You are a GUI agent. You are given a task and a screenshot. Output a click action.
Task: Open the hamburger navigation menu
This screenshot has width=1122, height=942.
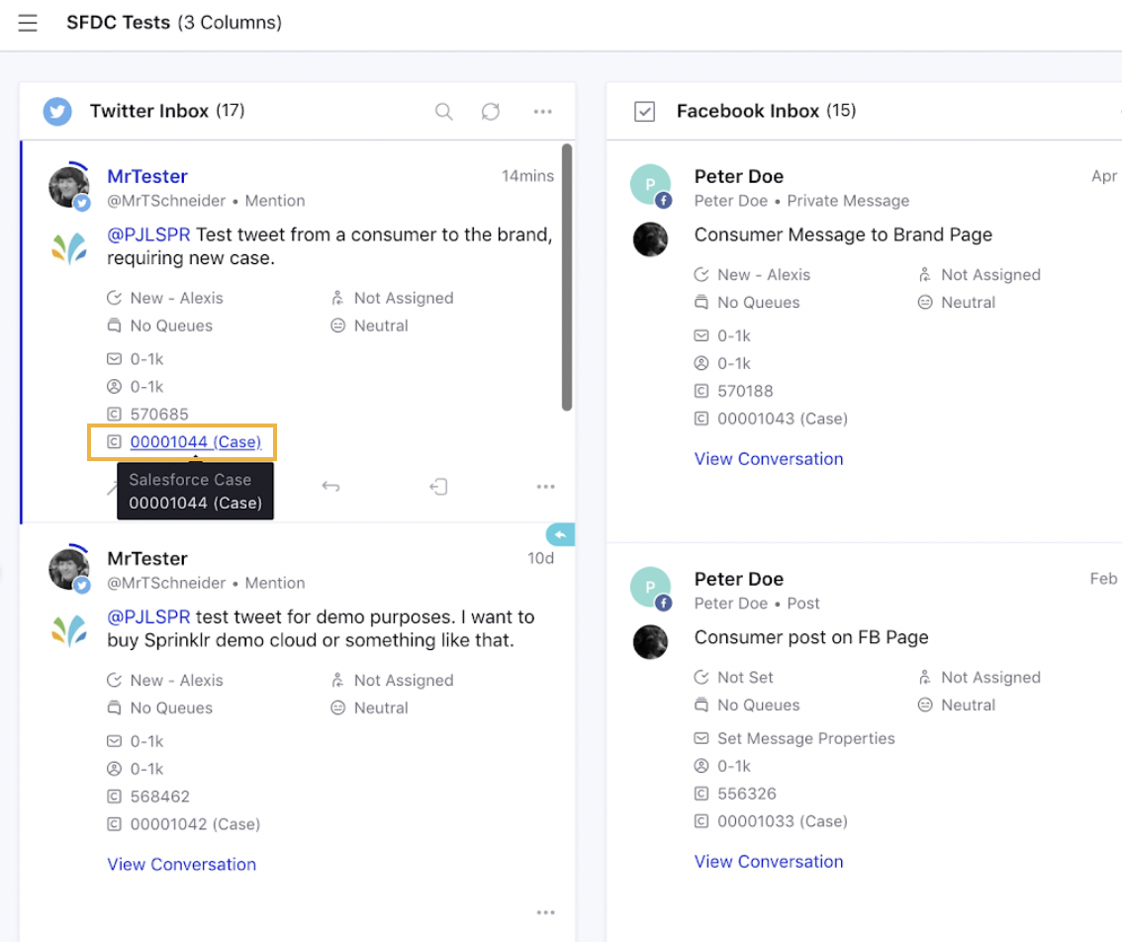pos(27,23)
